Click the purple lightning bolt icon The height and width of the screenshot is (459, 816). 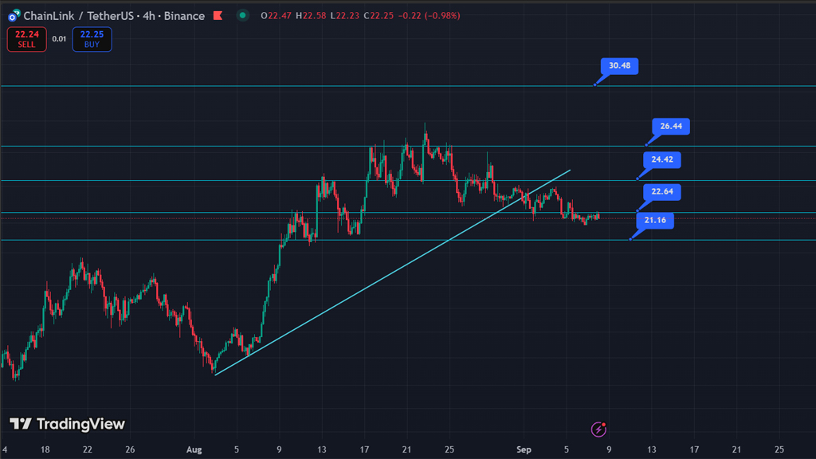(x=598, y=430)
